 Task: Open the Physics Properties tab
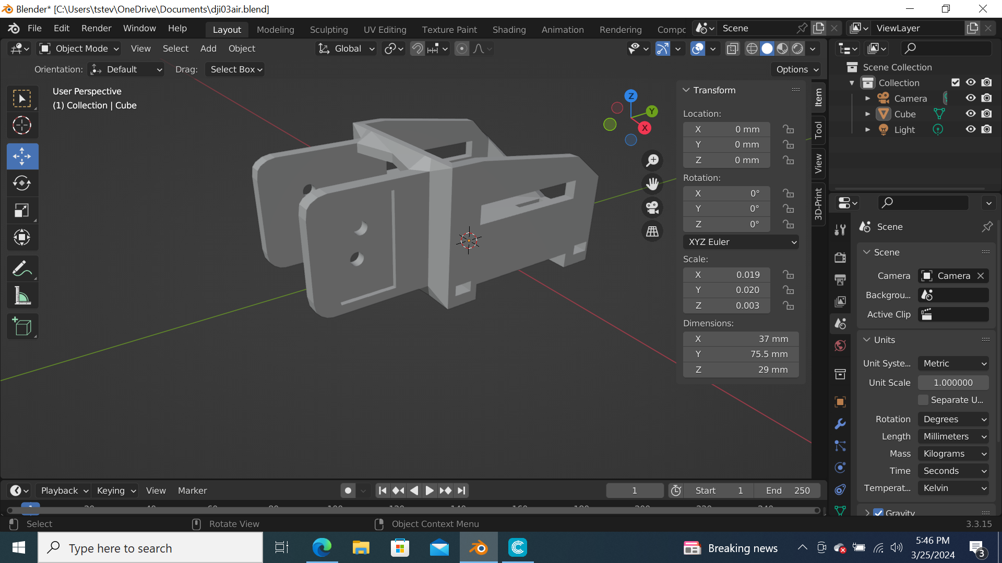click(840, 468)
